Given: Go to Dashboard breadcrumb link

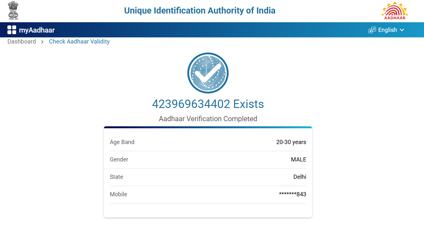Looking at the screenshot, I should tap(22, 42).
